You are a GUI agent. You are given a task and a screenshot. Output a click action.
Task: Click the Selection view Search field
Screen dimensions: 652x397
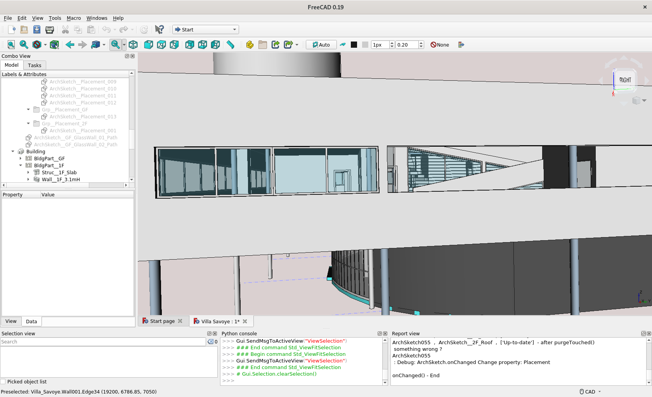[103, 342]
